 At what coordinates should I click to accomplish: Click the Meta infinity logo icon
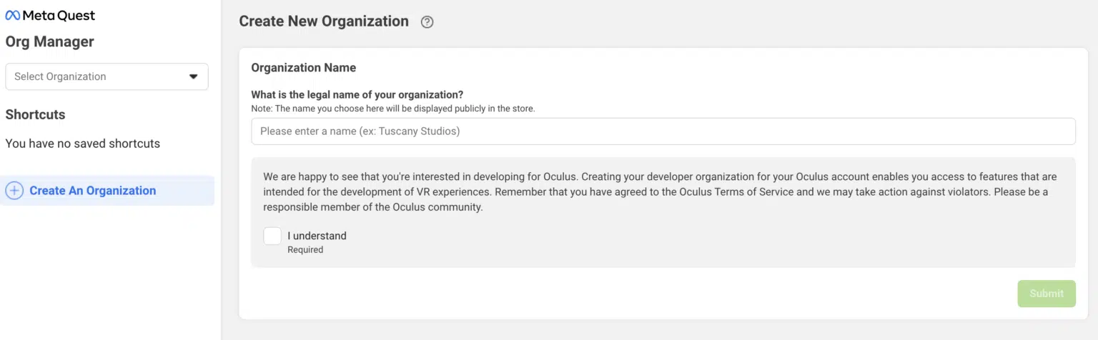point(13,16)
